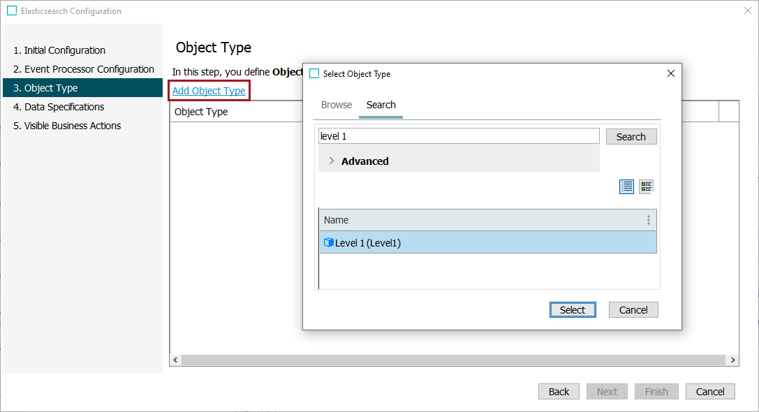The height and width of the screenshot is (412, 759).
Task: Click the Select Object Type dialog title icon
Action: tap(314, 73)
